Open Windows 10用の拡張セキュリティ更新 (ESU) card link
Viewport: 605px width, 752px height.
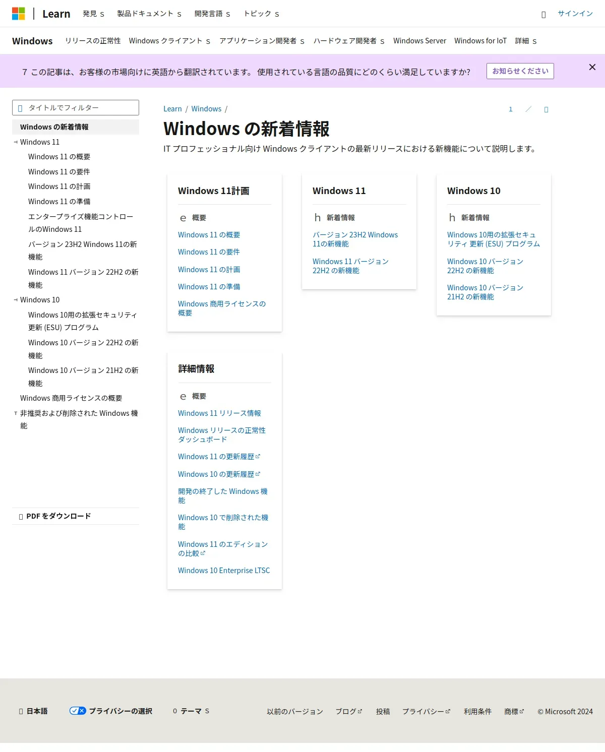[493, 239]
